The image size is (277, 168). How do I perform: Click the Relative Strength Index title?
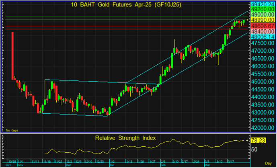click(x=125, y=138)
